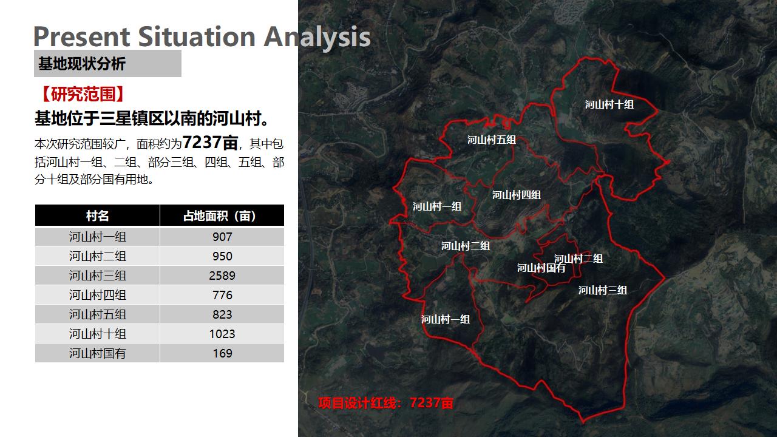Select the table cell with value 823
This screenshot has width=777, height=437.
coord(222,314)
